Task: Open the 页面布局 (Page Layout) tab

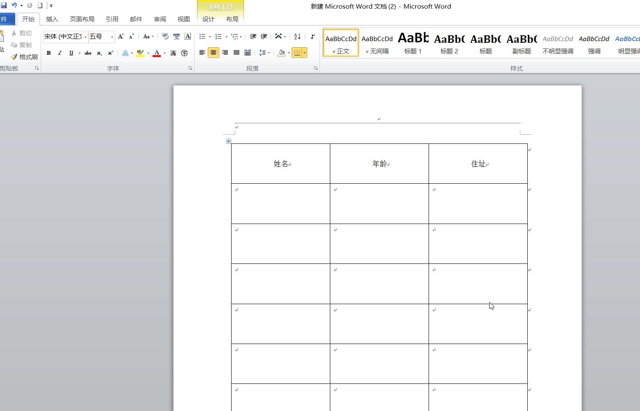Action: tap(82, 19)
